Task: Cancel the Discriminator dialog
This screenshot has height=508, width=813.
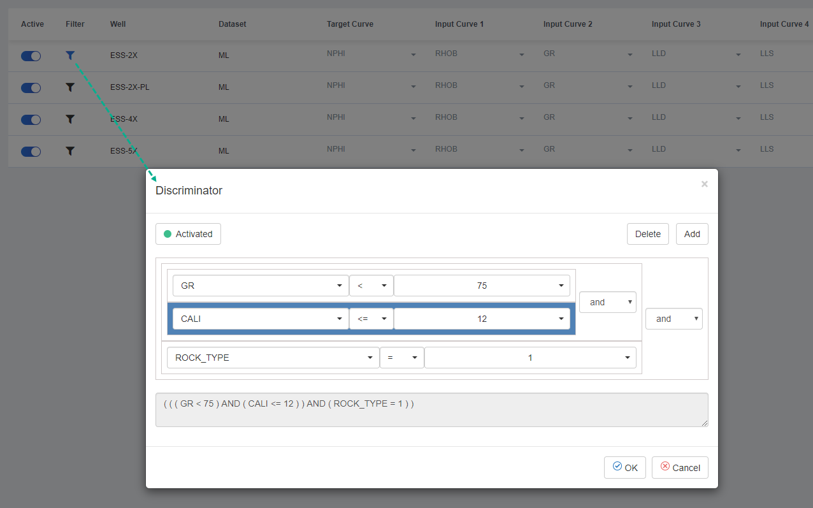Action: (x=680, y=467)
